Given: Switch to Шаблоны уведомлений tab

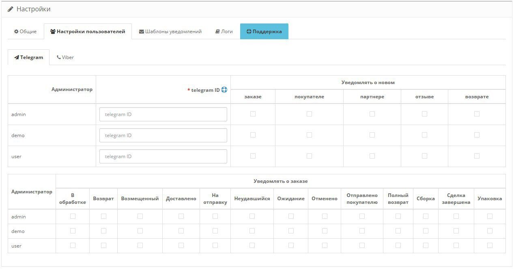Looking at the screenshot, I should [170, 32].
